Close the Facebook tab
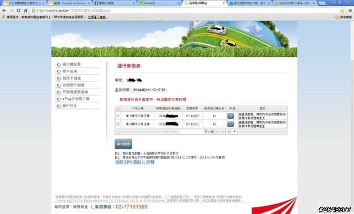Viewport: 354px width, 214px height. (134, 3)
